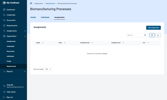Click the Organization globe icon

[x=4, y=36]
